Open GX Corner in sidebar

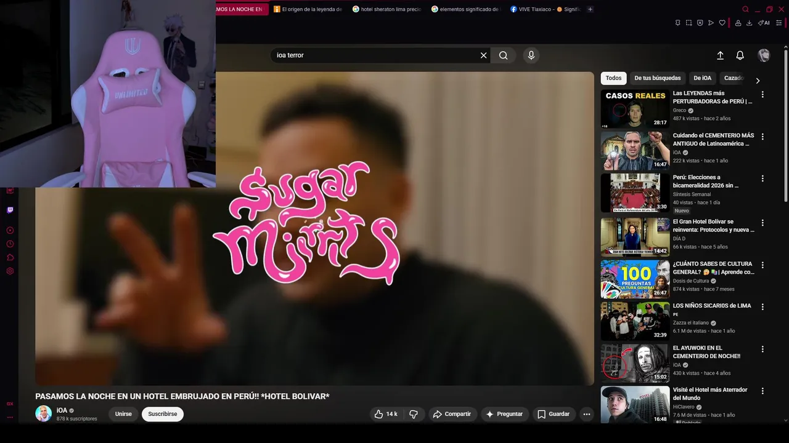10,404
